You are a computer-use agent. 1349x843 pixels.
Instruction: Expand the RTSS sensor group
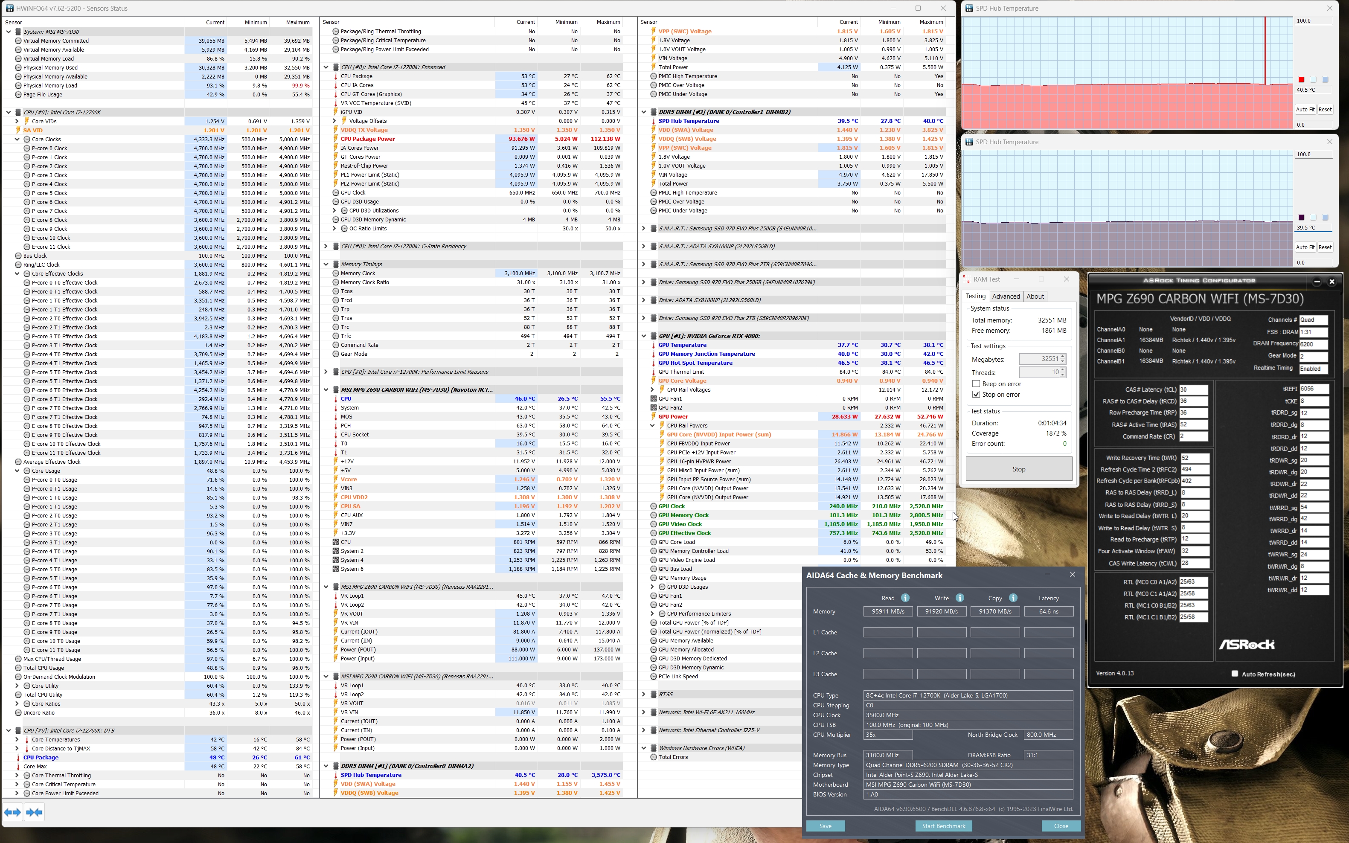point(644,694)
